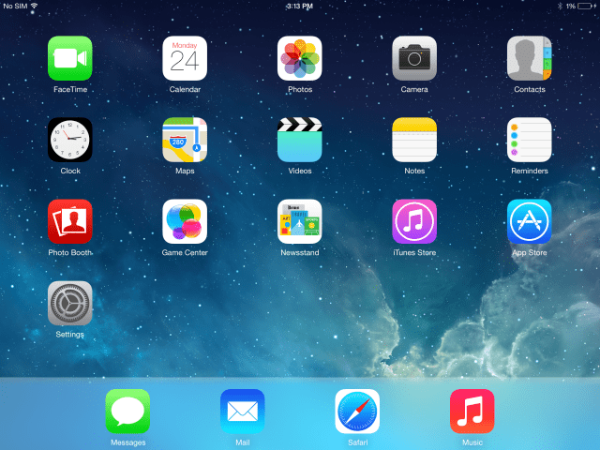Open the Calendar app showing Monday 24
The width and height of the screenshot is (600, 450).
[185, 58]
